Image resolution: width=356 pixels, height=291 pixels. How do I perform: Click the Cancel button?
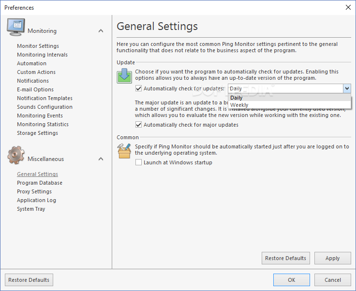pos(332,280)
